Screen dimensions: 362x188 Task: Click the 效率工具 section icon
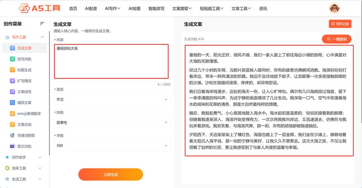pyautogui.click(x=7, y=168)
